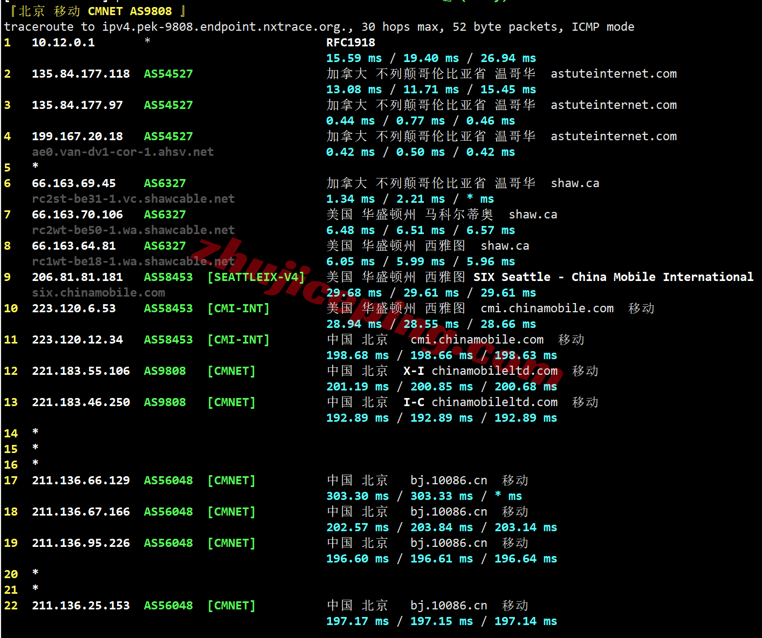Select IP 211.136.25.153 on hop 22
The image size is (762, 638).
click(81, 606)
